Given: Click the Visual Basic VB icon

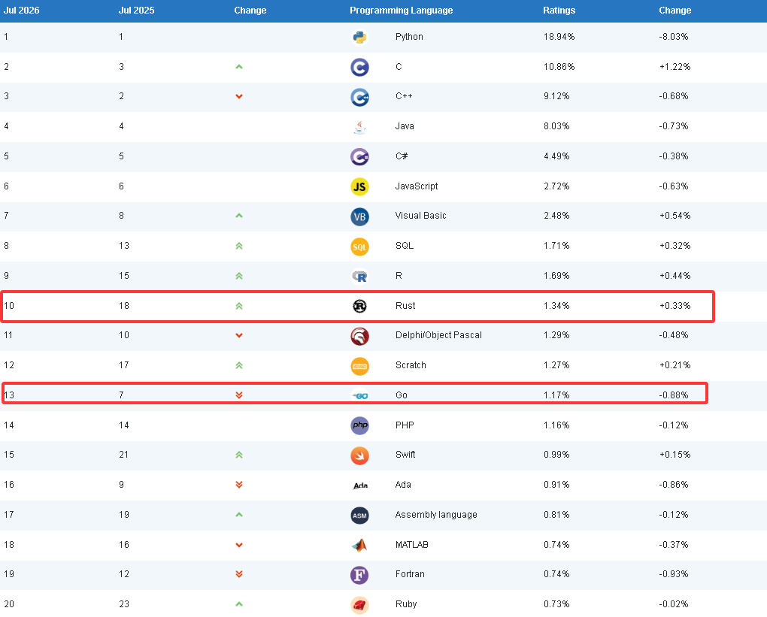Looking at the screenshot, I should 359,216.
